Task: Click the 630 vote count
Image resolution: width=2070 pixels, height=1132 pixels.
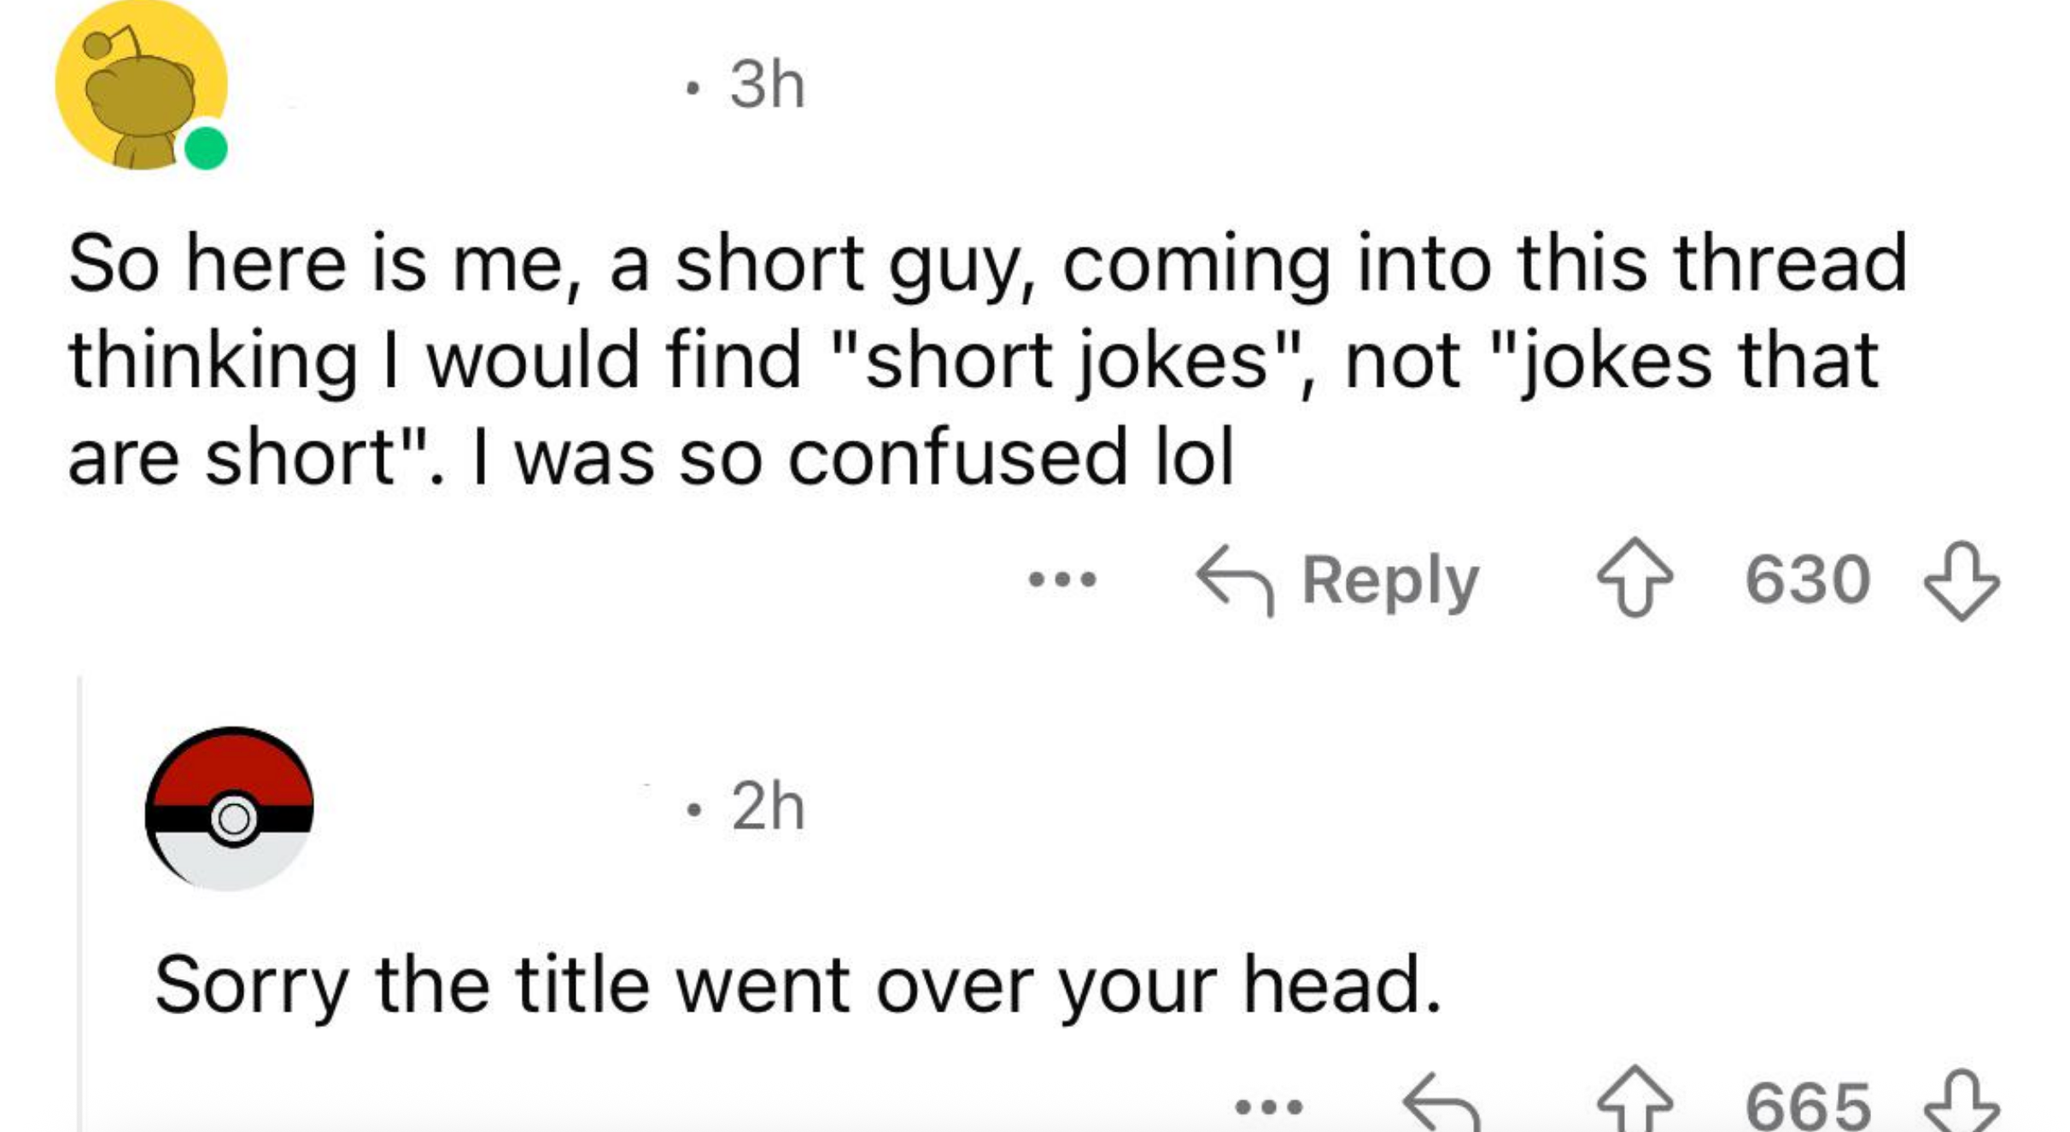Action: pos(1807,581)
